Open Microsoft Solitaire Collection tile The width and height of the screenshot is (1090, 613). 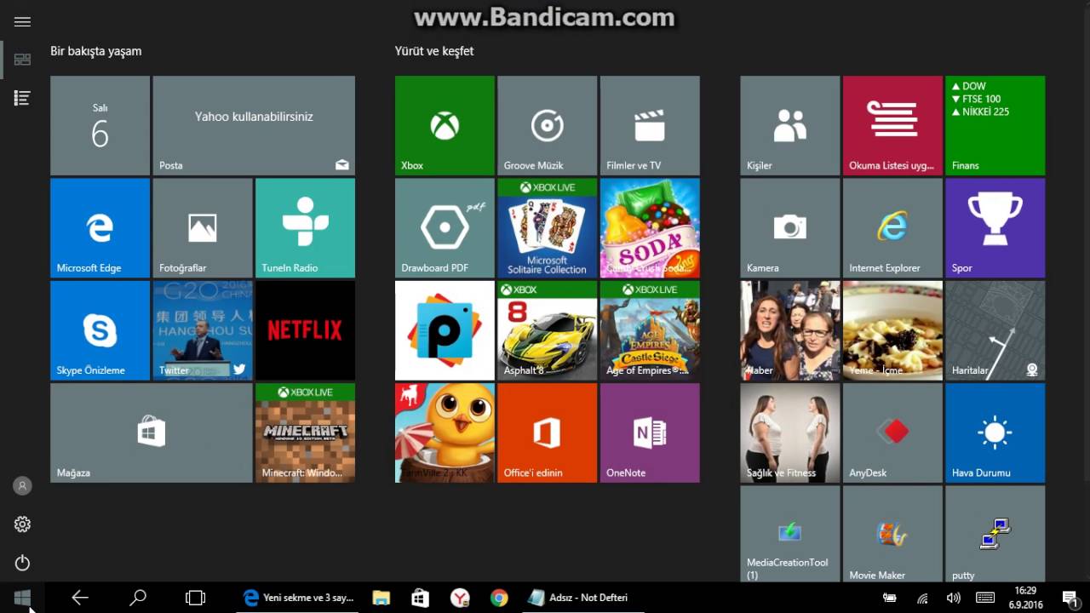click(547, 227)
